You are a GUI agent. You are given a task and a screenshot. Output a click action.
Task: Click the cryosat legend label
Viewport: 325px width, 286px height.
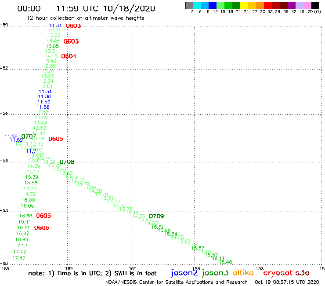pyautogui.click(x=278, y=273)
